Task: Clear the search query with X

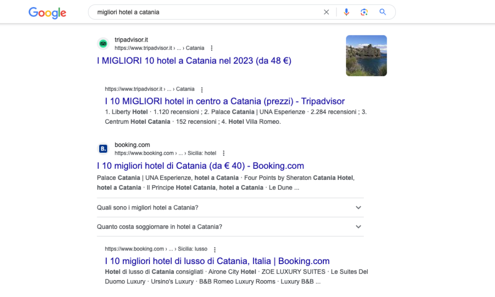Action: click(326, 12)
